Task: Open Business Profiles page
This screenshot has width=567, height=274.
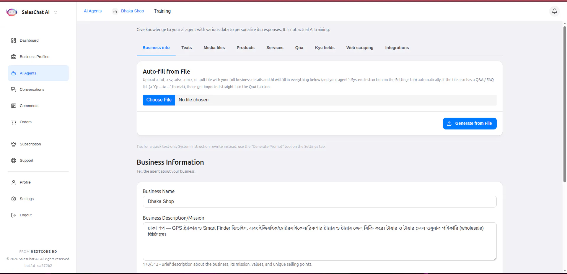Action: [38, 57]
